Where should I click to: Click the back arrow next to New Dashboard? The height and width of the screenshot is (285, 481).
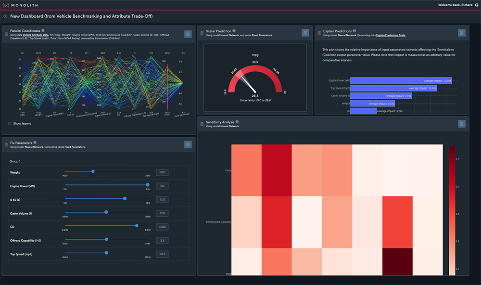click(x=5, y=15)
